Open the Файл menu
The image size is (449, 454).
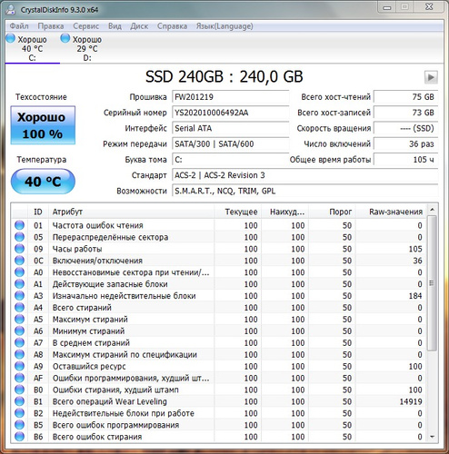pos(19,26)
